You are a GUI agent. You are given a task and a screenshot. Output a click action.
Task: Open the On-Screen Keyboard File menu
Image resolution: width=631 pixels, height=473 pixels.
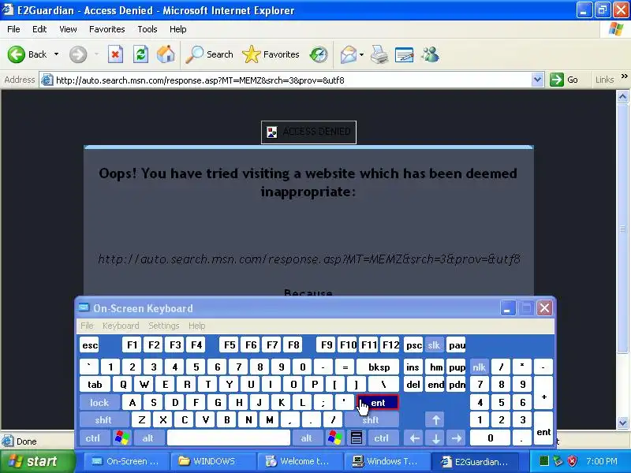point(87,326)
